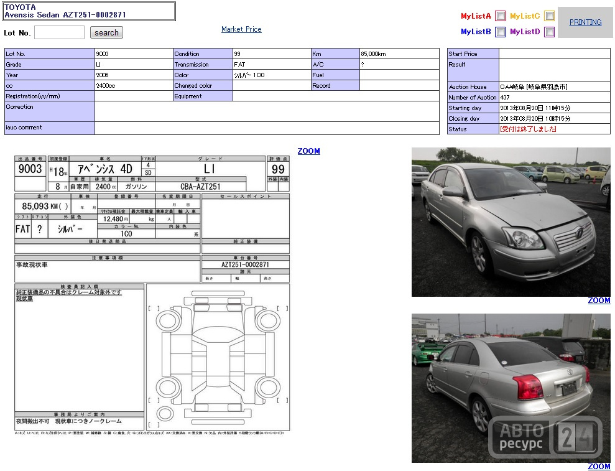615x471 pixels.
Task: Tick the MyListB checkbox
Action: [500, 32]
